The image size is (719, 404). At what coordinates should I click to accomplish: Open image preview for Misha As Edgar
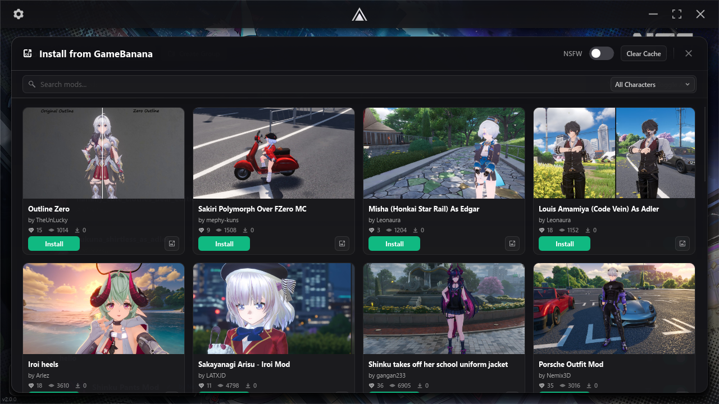tap(512, 244)
